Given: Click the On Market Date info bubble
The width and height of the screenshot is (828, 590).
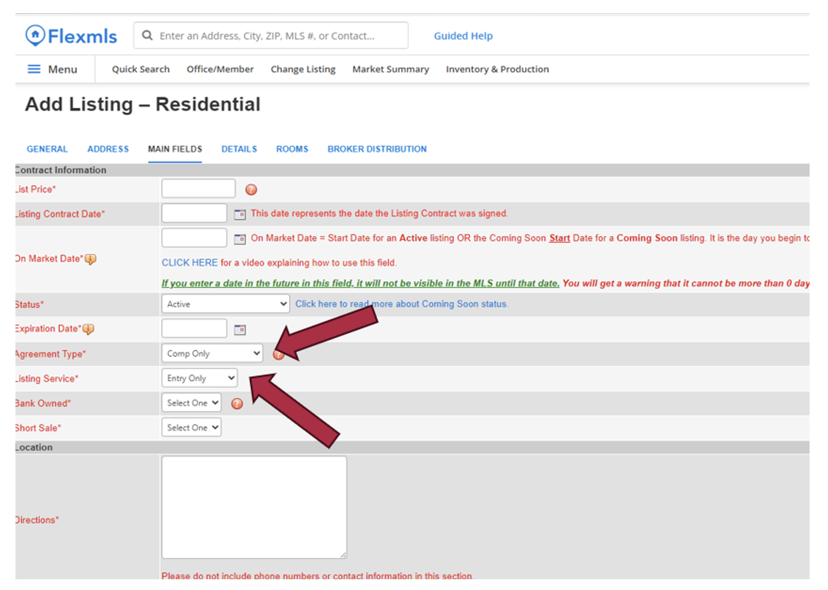Looking at the screenshot, I should click(x=90, y=259).
